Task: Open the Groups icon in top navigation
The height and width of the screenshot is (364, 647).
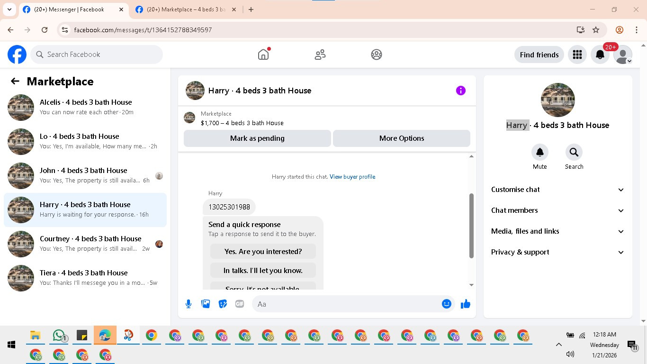Action: click(377, 55)
